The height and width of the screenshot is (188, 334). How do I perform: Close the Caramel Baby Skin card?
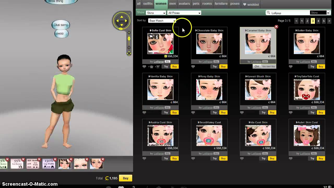pos(276,27)
